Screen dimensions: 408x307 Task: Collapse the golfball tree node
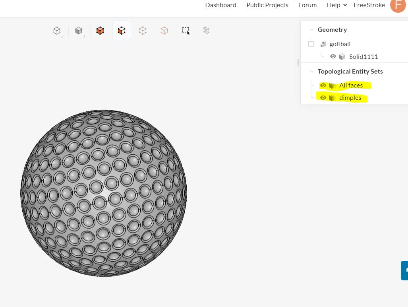311,44
